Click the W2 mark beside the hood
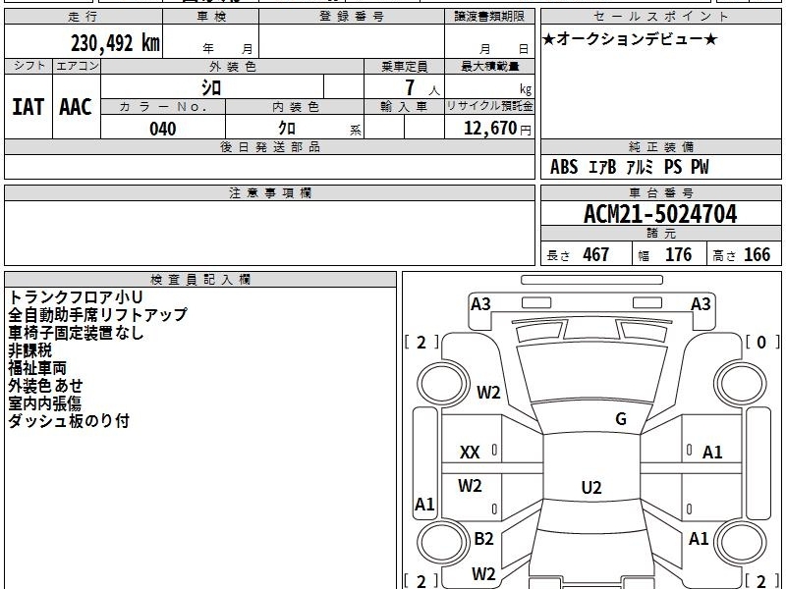 pyautogui.click(x=488, y=392)
